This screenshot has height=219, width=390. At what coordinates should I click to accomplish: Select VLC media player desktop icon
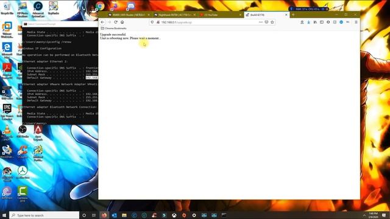[7, 133]
